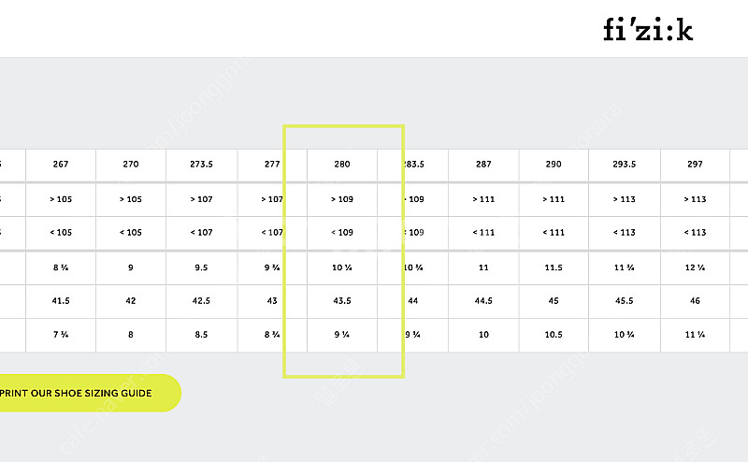Select the 10.5 cell in bottom row
Image resolution: width=748 pixels, height=462 pixels.
point(554,335)
